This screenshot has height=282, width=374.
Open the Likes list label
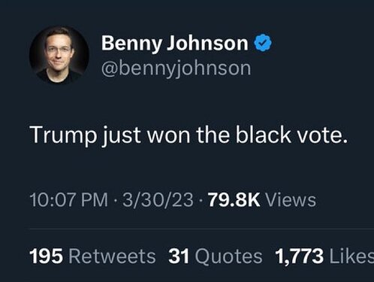[351, 256]
